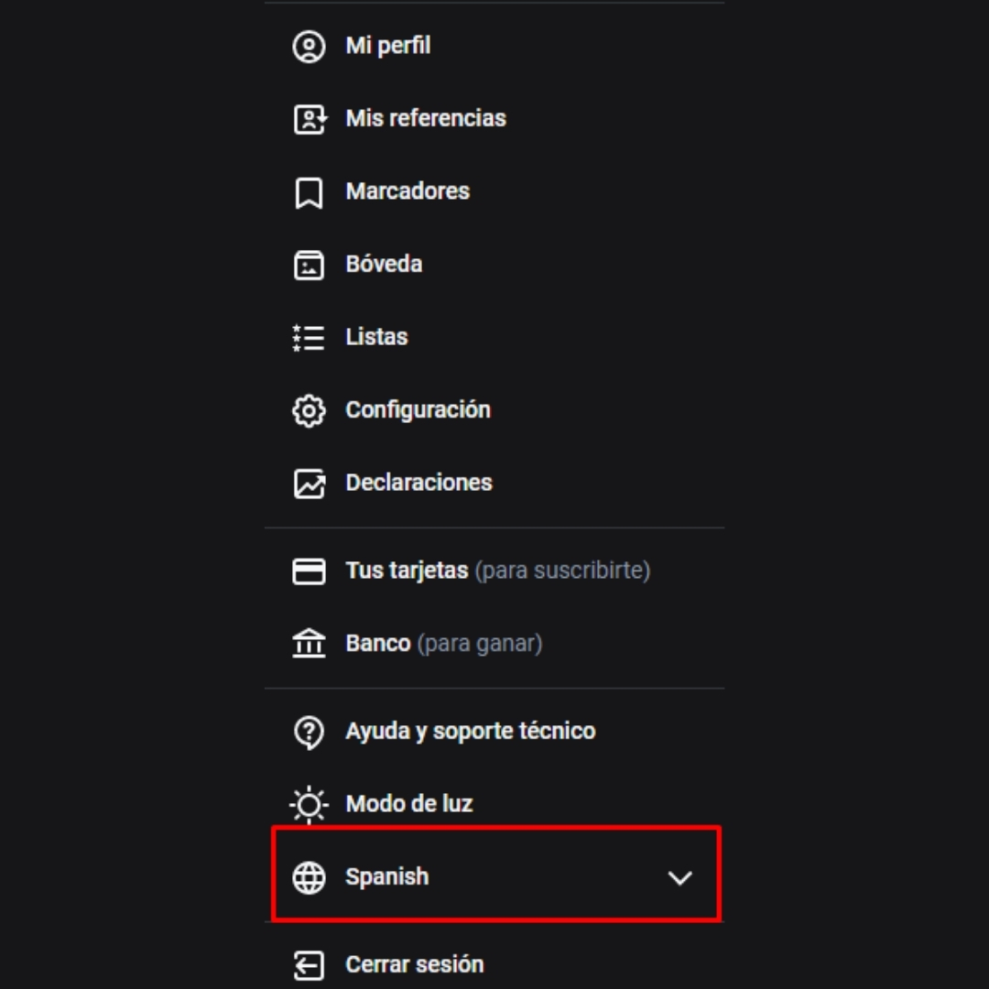Image resolution: width=989 pixels, height=989 pixels.
Task: Open Ayuda y soporte técnico
Action: click(x=470, y=731)
